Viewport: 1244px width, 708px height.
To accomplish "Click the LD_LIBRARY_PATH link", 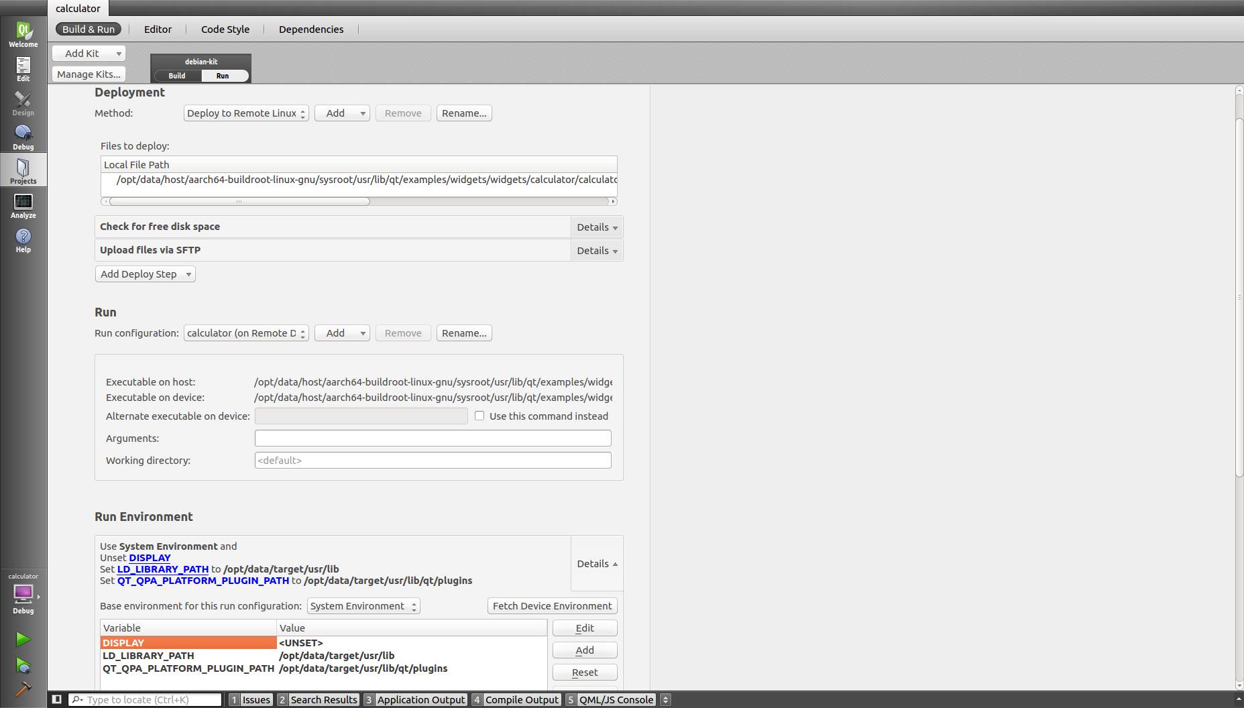I will tap(162, 569).
